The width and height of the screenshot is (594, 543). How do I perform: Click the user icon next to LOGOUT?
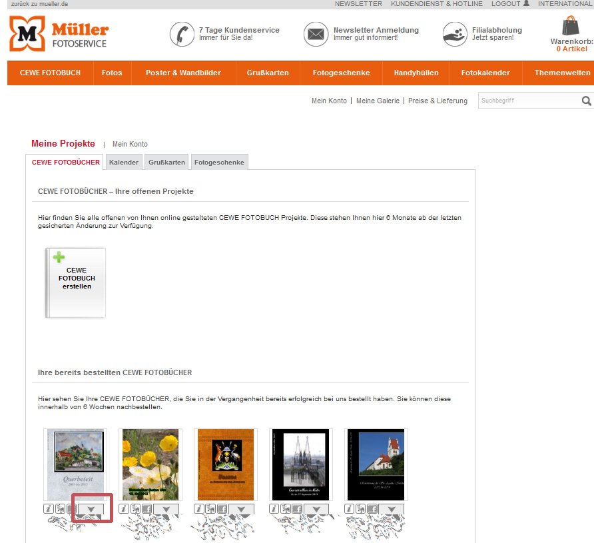coord(526,3)
